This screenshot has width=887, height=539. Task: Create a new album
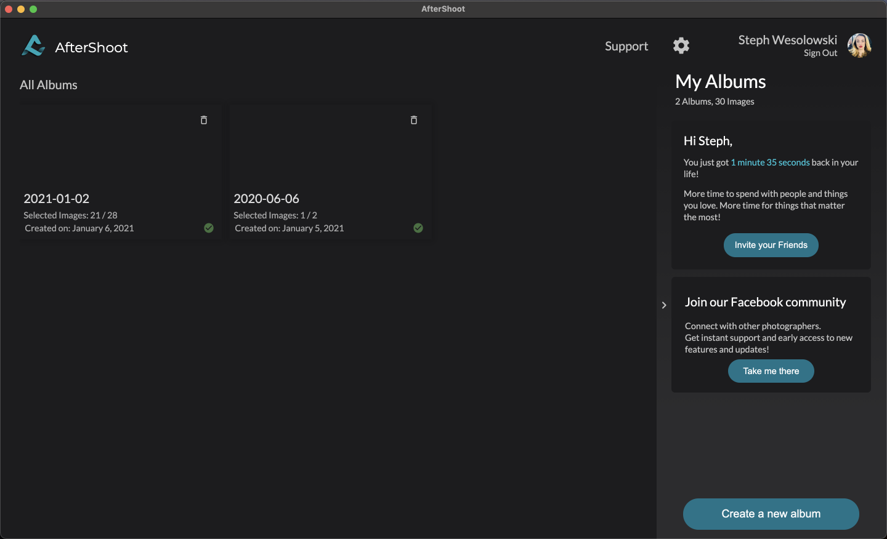pos(771,514)
